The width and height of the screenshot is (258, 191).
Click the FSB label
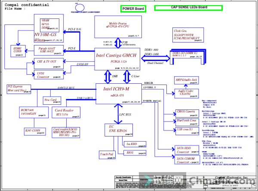pos(125,42)
